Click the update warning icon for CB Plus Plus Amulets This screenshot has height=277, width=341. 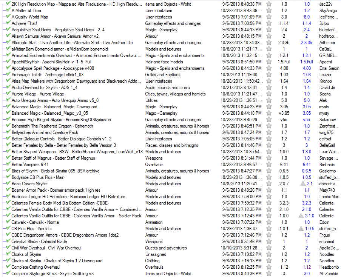[301, 229]
